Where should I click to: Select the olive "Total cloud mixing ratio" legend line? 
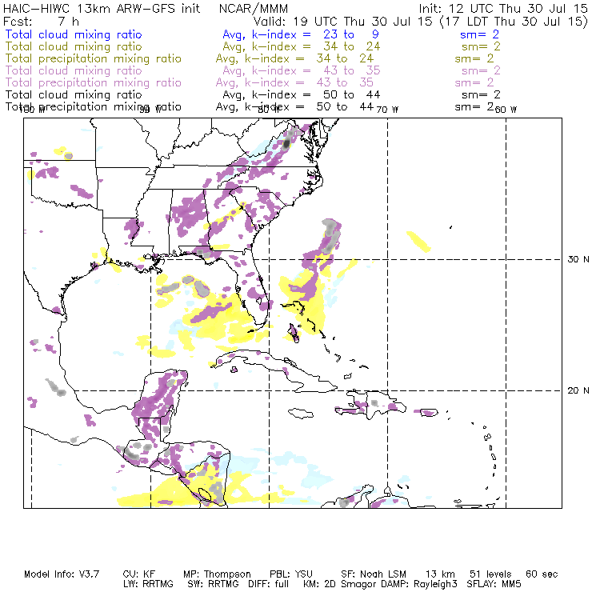click(x=74, y=46)
